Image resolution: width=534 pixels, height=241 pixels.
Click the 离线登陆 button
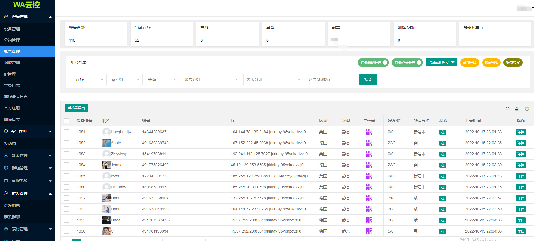click(x=470, y=63)
